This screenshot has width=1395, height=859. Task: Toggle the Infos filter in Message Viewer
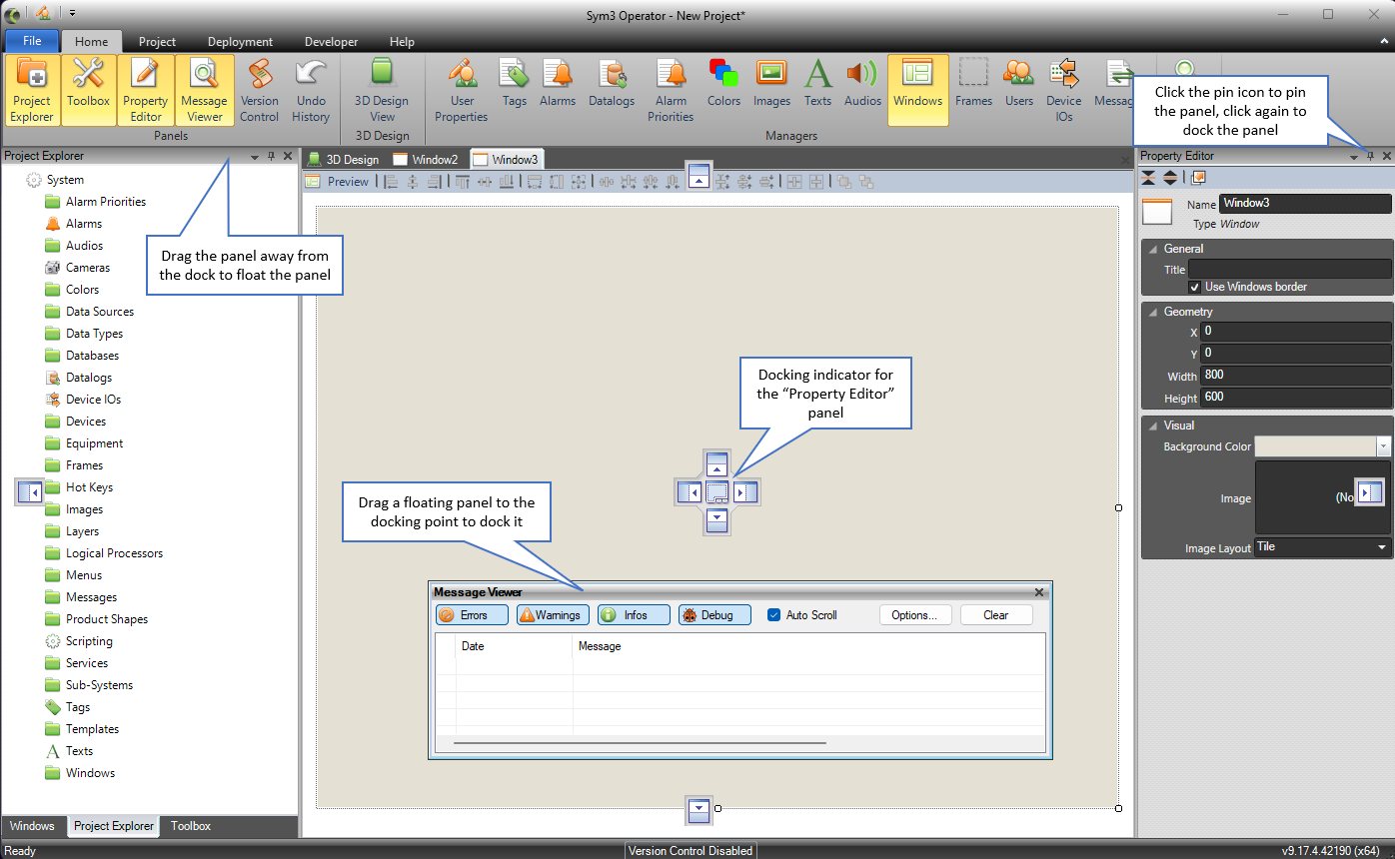634,615
